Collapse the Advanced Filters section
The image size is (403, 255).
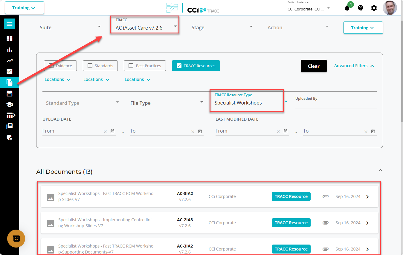coord(354,66)
